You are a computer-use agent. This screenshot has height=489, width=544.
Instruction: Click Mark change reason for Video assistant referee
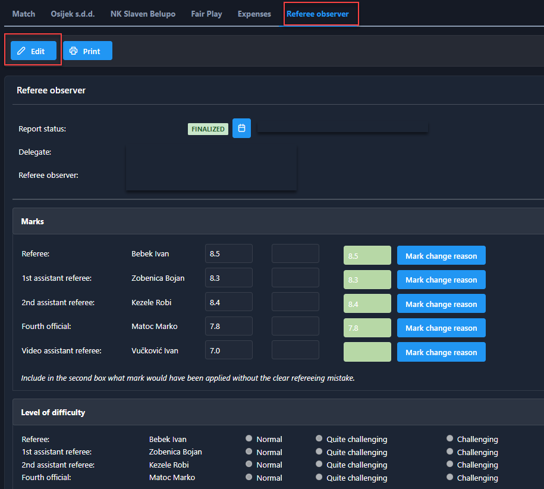point(441,352)
